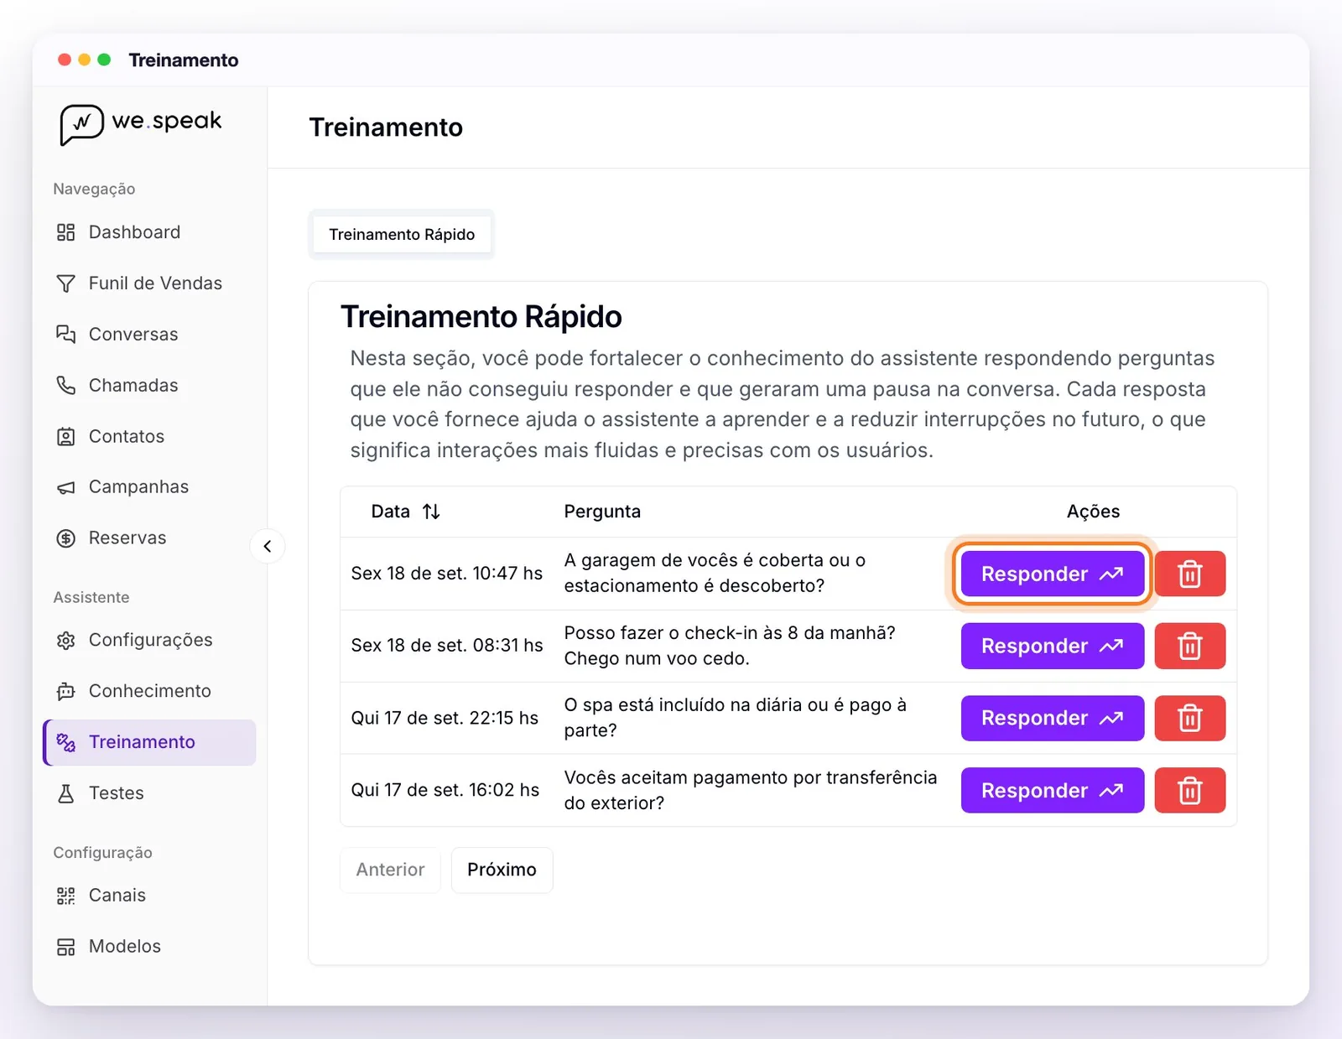Click the we.speak logo

140,124
